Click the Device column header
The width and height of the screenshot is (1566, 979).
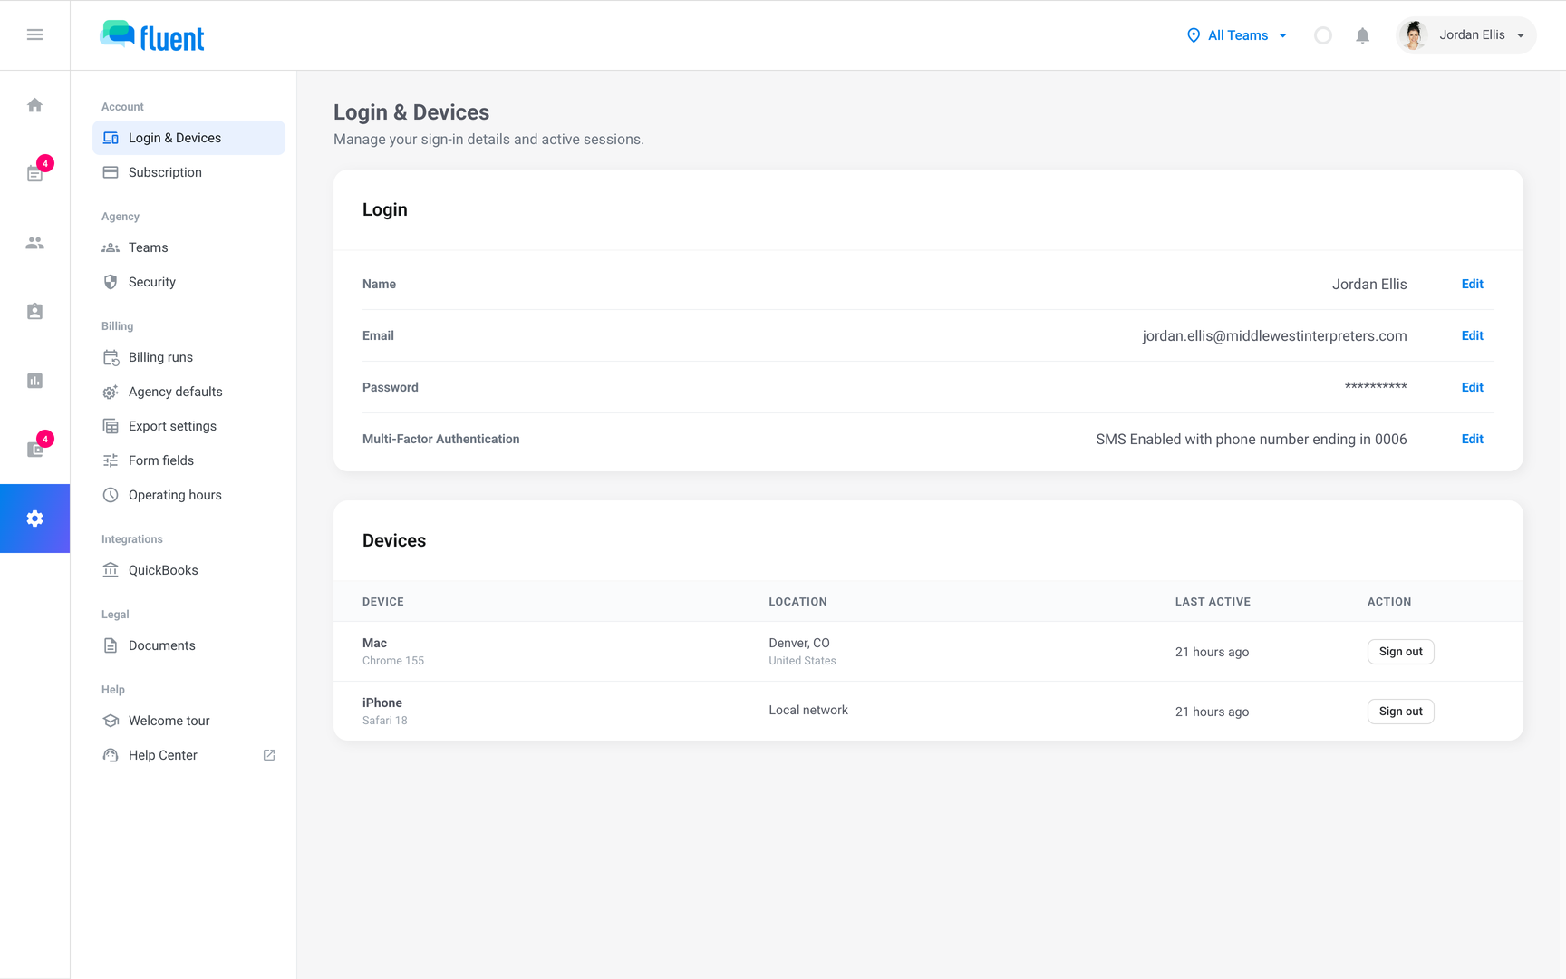[x=383, y=602]
